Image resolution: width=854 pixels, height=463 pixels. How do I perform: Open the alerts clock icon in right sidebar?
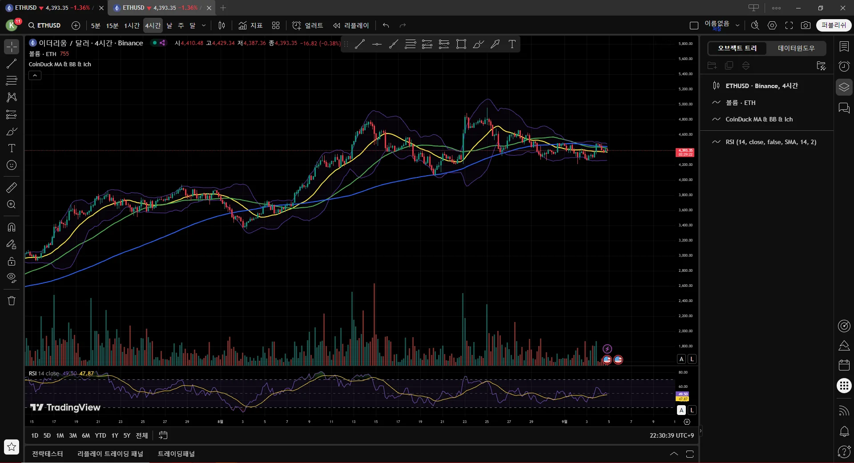pyautogui.click(x=844, y=66)
